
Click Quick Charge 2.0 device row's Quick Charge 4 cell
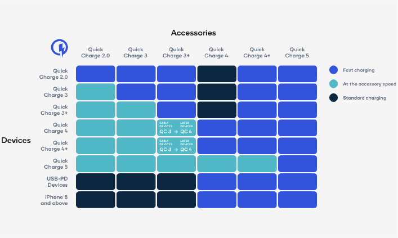click(217, 74)
